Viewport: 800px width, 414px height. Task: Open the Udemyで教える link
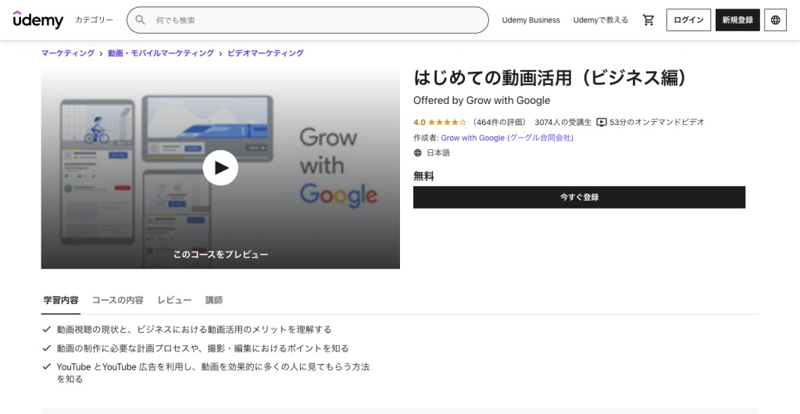601,20
